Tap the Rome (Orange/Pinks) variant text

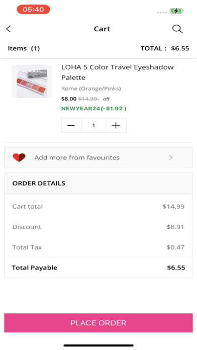pyautogui.click(x=91, y=89)
